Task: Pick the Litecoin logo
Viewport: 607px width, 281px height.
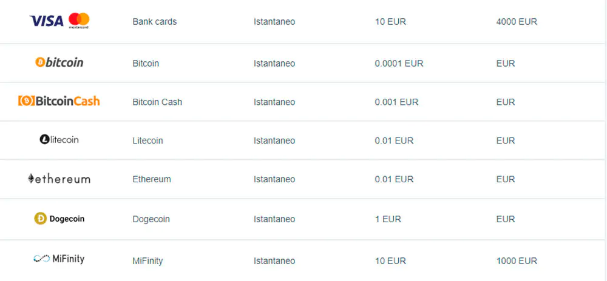Action: [x=59, y=140]
